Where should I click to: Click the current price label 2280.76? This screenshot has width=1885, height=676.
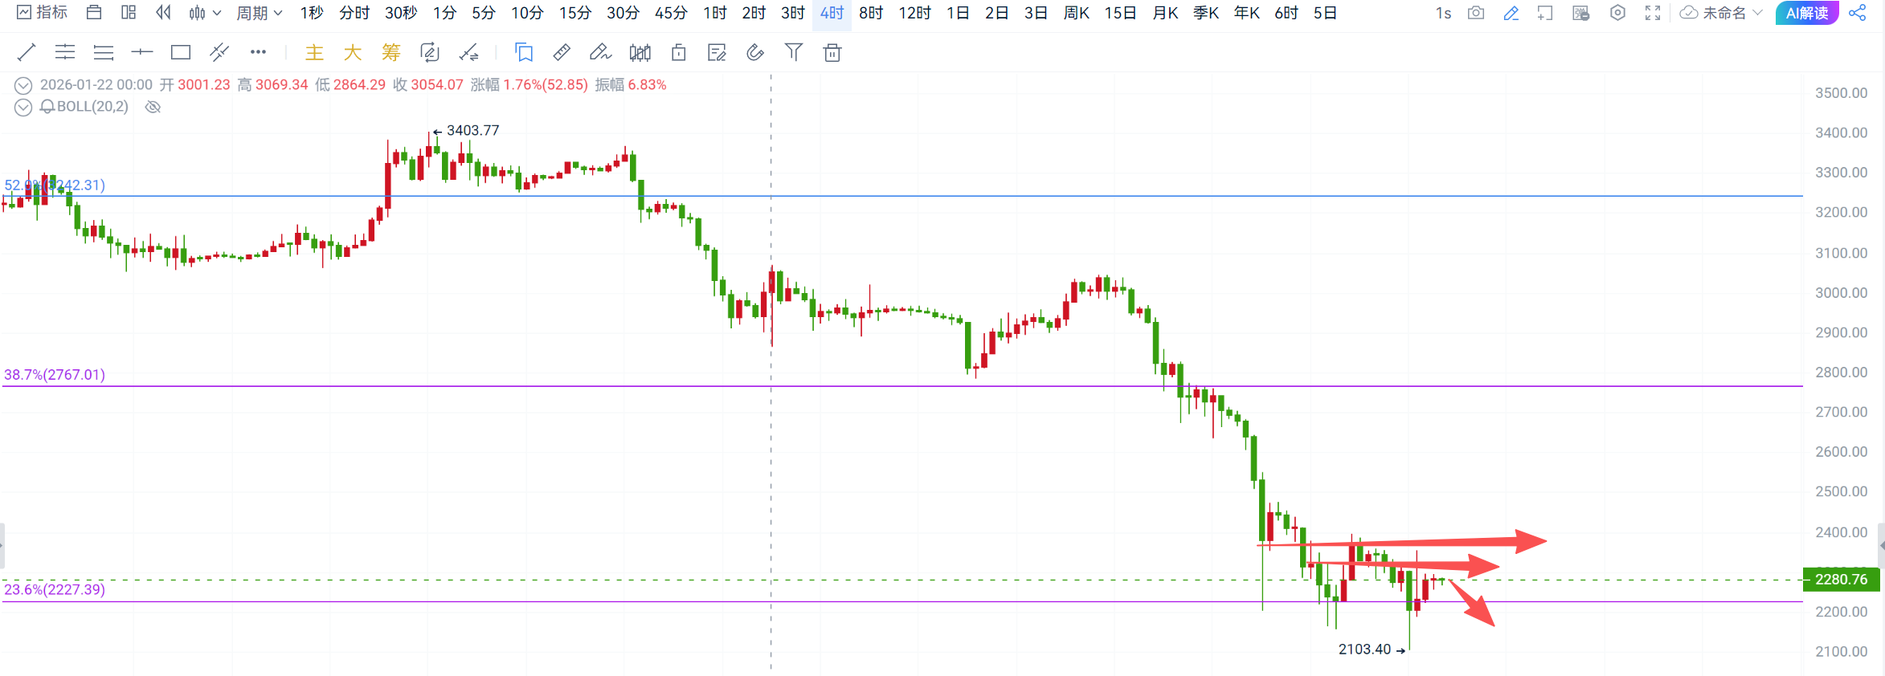1842,580
